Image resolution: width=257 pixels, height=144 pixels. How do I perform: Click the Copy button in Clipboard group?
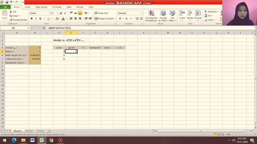(x=14, y=16)
